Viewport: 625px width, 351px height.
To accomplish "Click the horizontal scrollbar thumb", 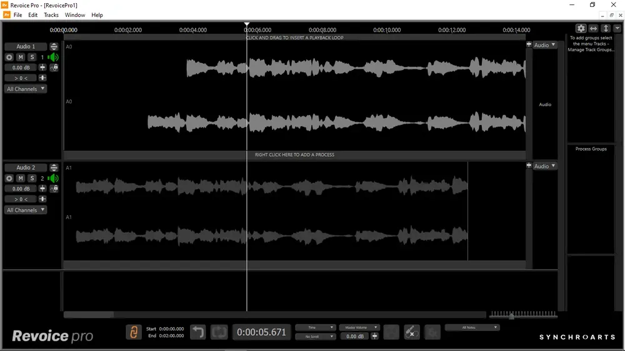I will [x=89, y=315].
